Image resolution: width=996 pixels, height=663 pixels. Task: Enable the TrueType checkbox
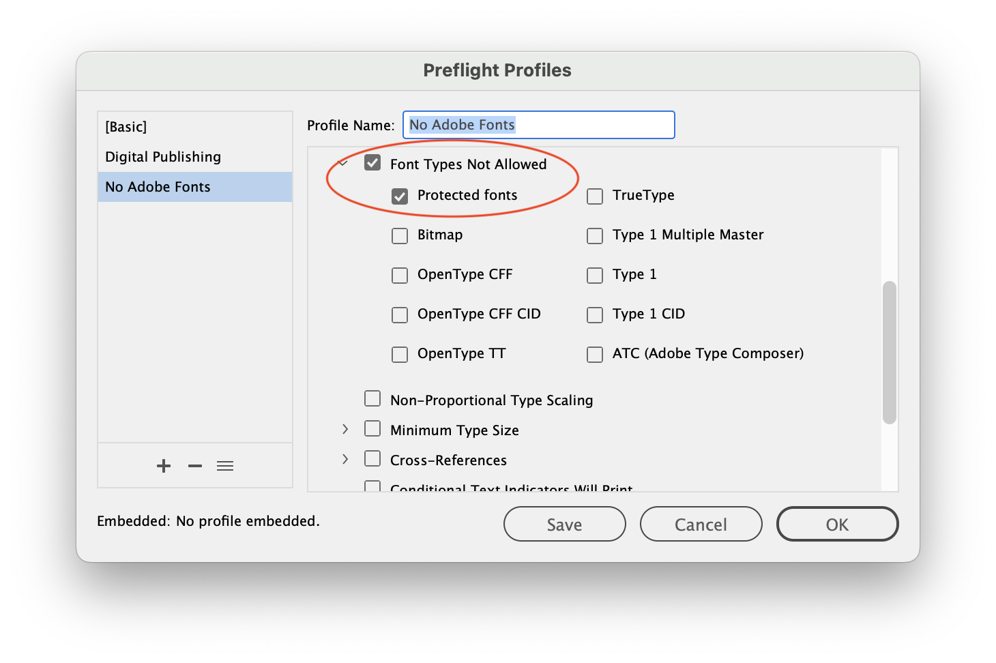coord(595,196)
